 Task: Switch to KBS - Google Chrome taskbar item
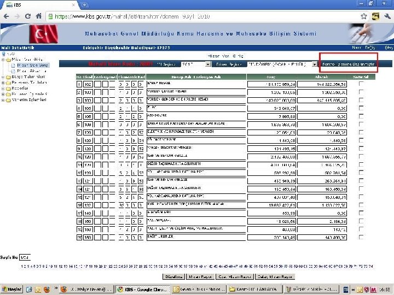click(x=143, y=290)
